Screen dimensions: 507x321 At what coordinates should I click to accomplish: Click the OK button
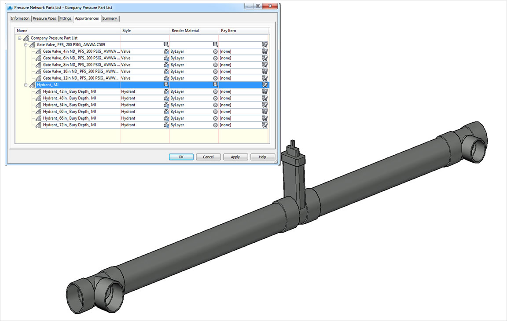181,157
